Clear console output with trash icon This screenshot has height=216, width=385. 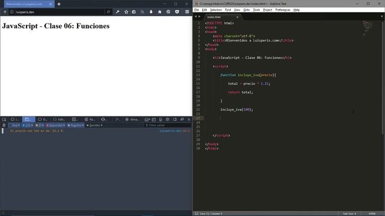click(4, 125)
